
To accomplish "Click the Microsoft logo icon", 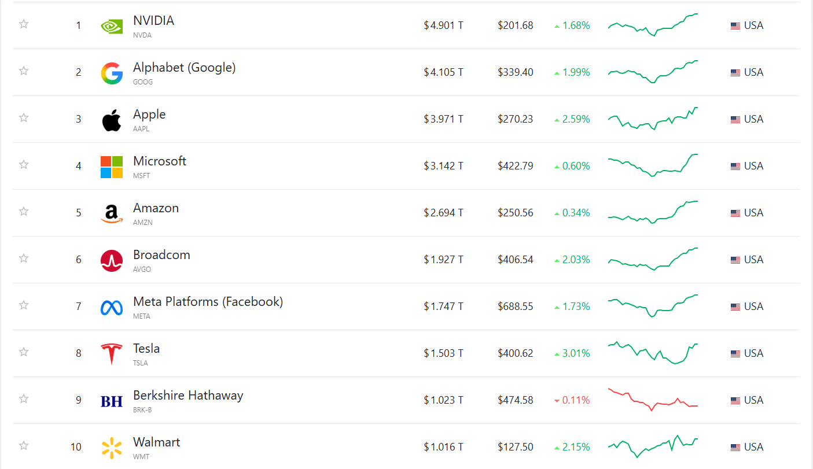I will pyautogui.click(x=112, y=167).
